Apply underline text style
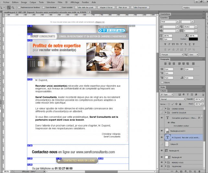208x173 pixels. (190, 44)
